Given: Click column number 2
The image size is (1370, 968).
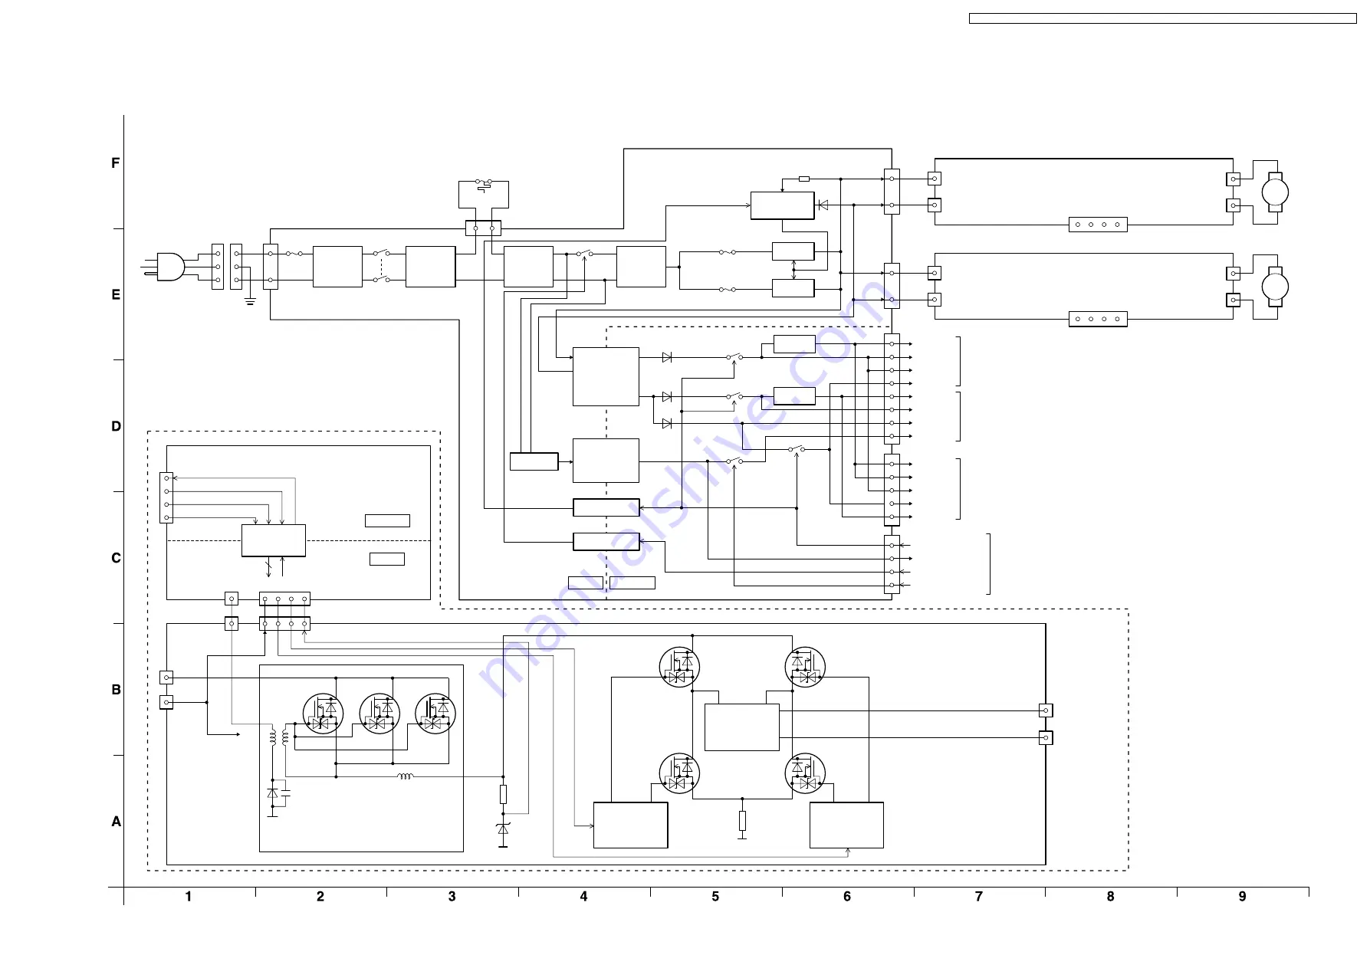Looking at the screenshot, I should [x=320, y=897].
